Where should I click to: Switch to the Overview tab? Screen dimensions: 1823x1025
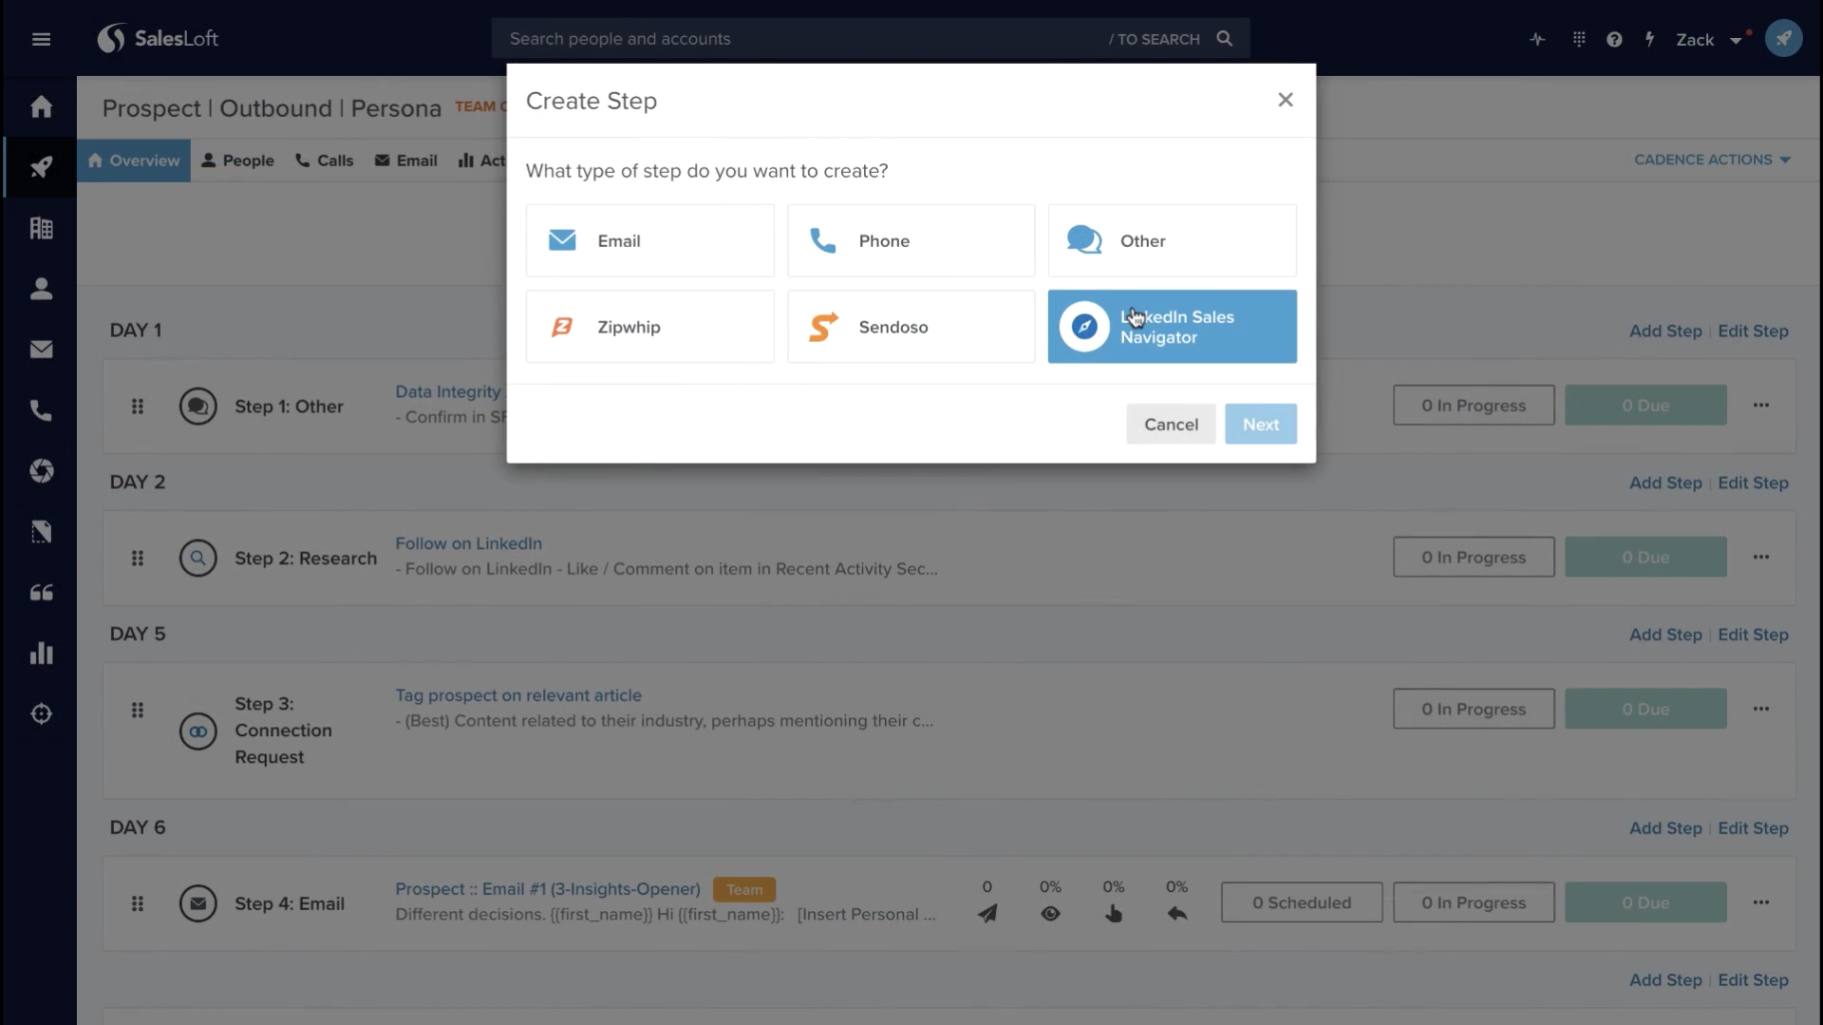134,161
